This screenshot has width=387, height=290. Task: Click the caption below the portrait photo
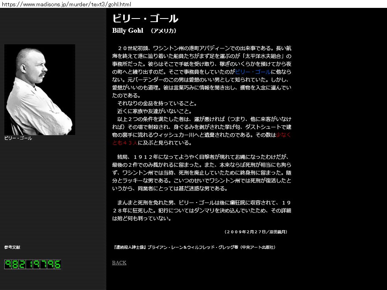click(x=18, y=138)
